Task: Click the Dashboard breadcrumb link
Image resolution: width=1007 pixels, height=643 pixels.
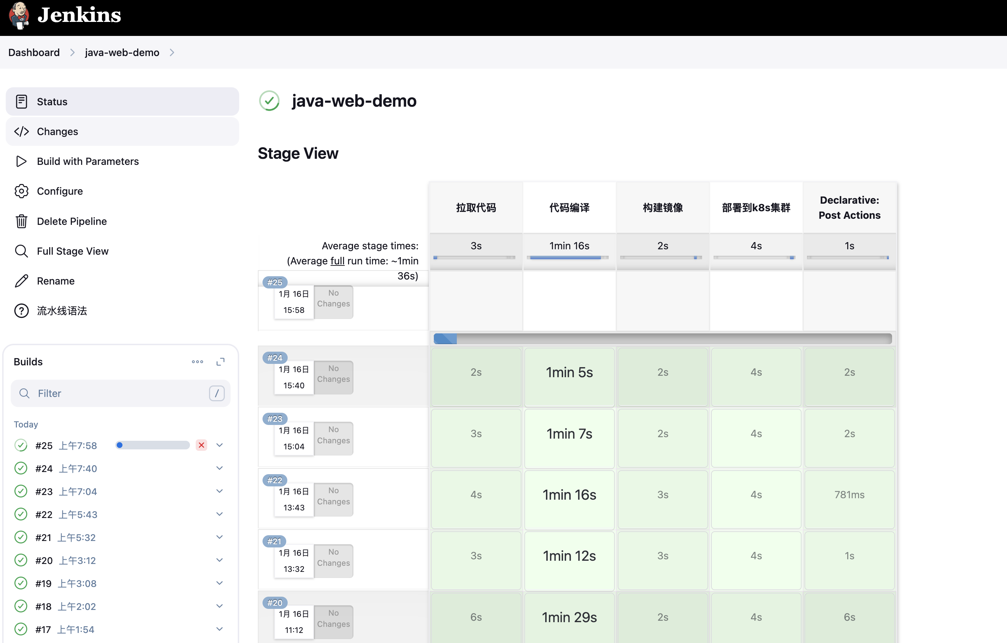Action: pos(34,52)
